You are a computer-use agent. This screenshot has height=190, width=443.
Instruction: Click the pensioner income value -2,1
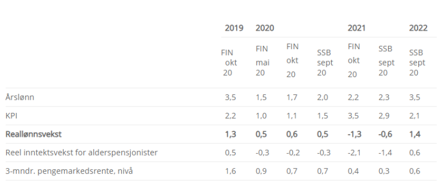[x=354, y=153]
